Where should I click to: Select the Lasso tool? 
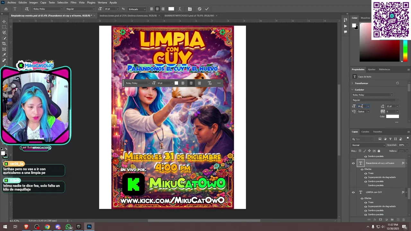(x=4, y=32)
